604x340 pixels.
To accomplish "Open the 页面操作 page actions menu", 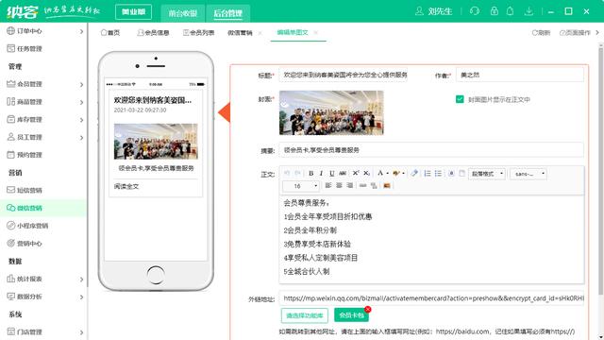I will [575, 33].
